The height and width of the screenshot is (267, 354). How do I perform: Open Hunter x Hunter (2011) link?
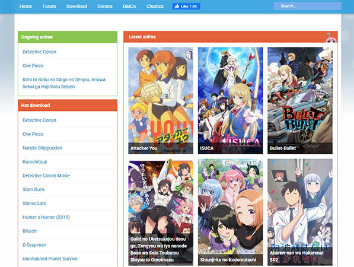46,217
